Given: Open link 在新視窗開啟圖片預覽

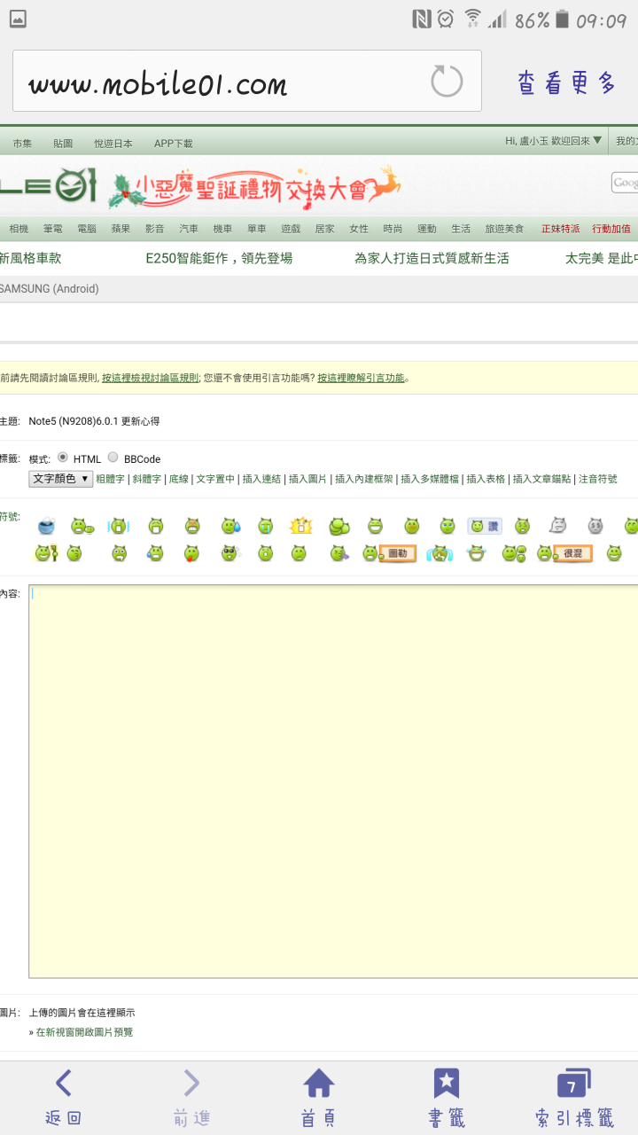Looking at the screenshot, I should 84,1032.
